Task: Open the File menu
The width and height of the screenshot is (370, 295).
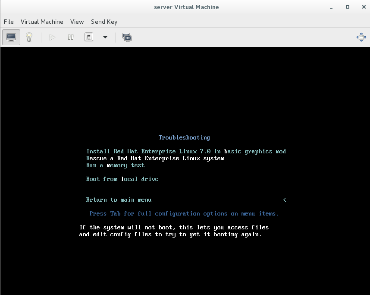Action: (9, 22)
